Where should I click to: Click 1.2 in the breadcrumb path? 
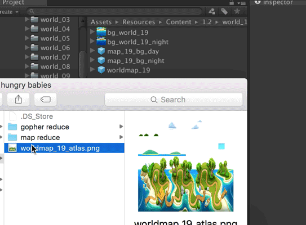(x=207, y=22)
